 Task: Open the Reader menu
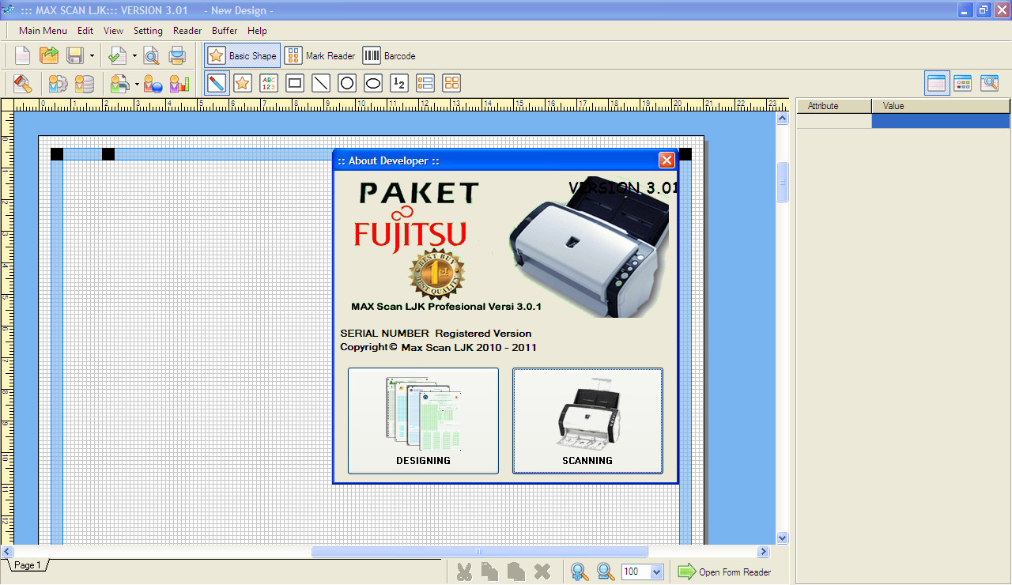tap(187, 31)
